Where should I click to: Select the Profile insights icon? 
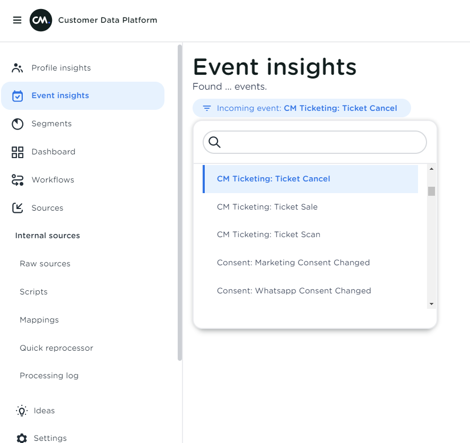pos(18,67)
